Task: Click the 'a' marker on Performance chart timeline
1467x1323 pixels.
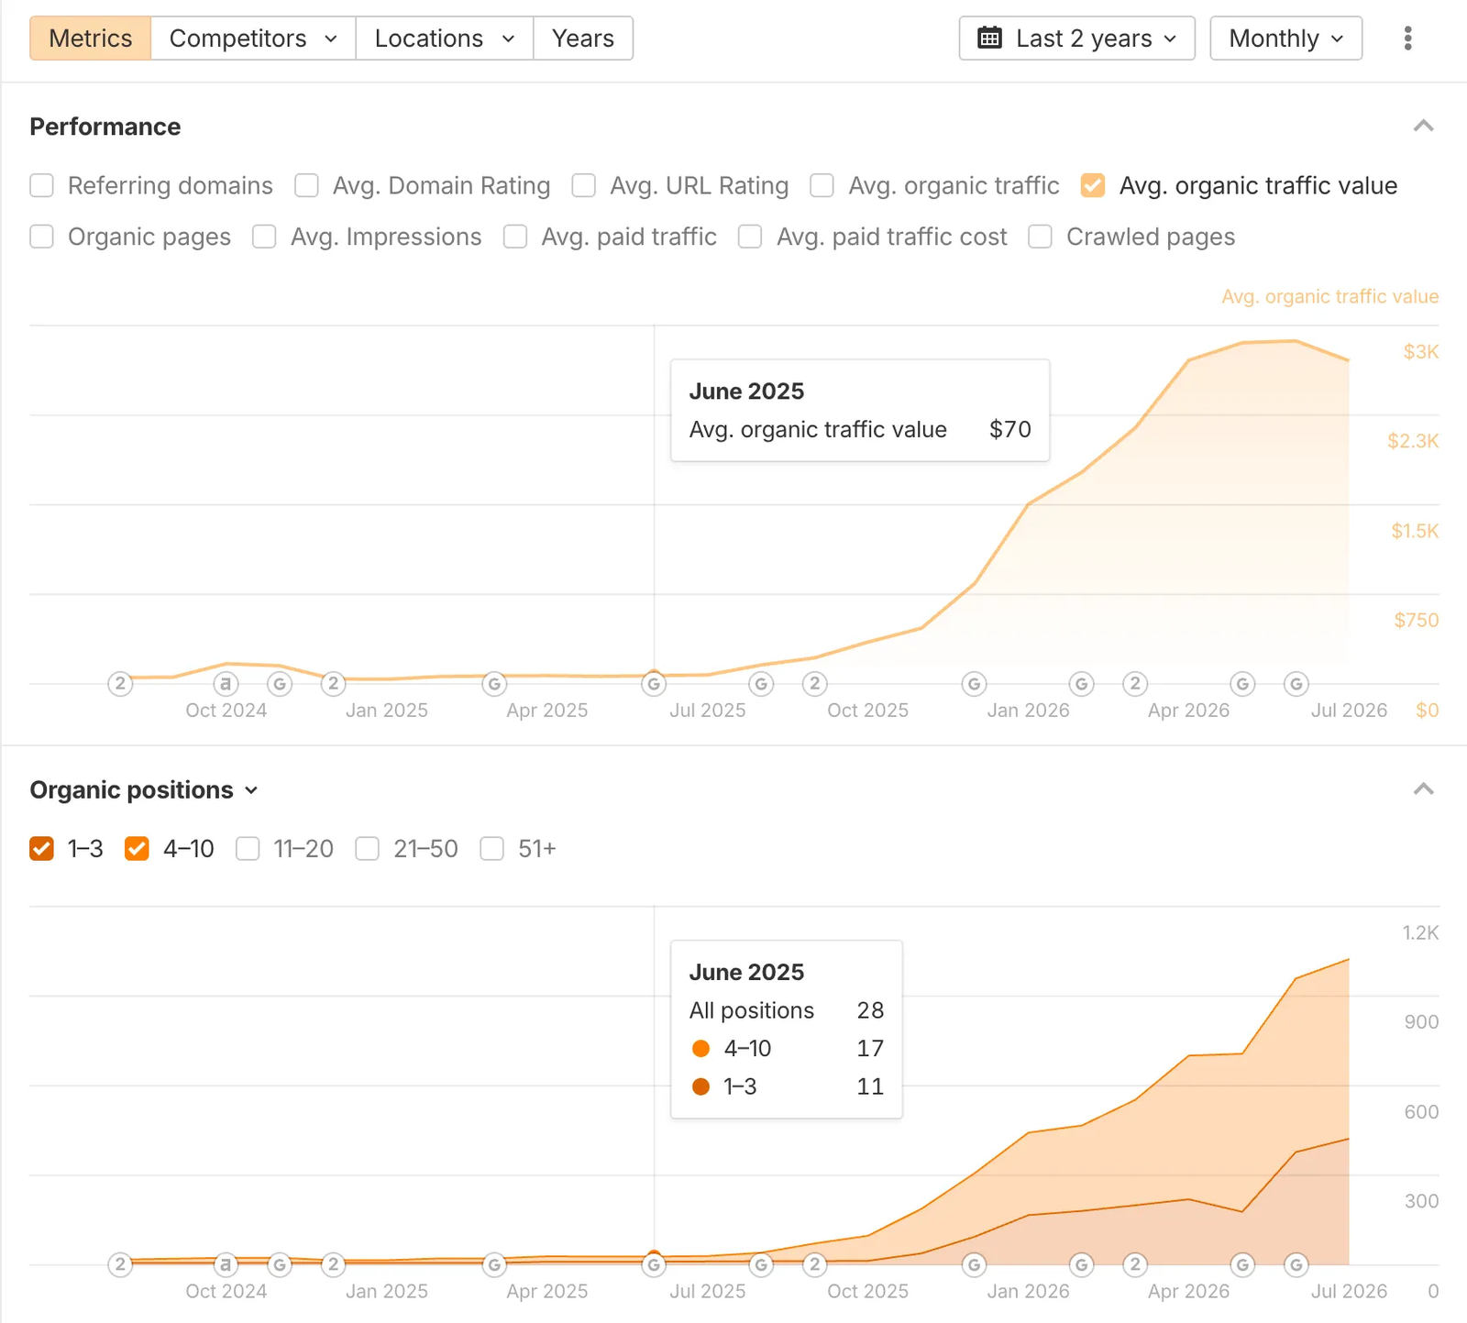Action: tap(226, 684)
